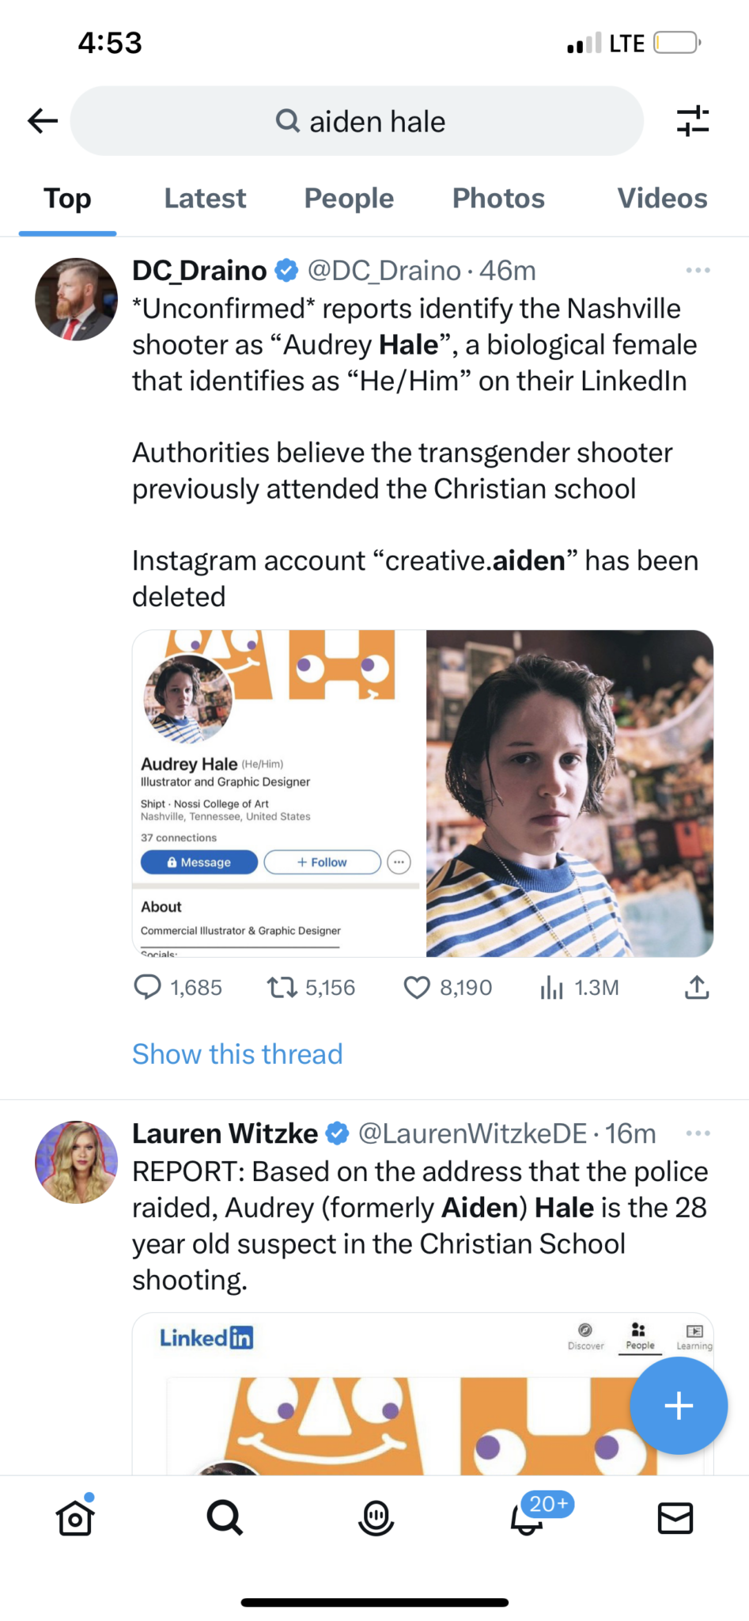Open DC_Draino's profile picture
Screen dimensions: 749x1621
[76, 299]
